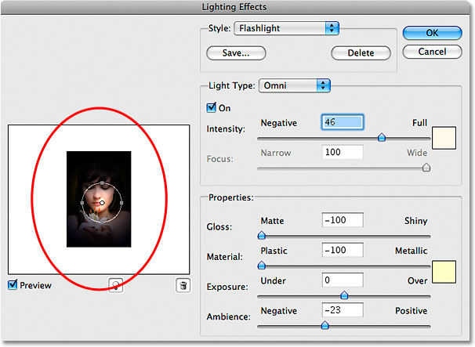Click the new light bulb icon
Image resolution: width=475 pixels, height=347 pixels.
click(115, 285)
